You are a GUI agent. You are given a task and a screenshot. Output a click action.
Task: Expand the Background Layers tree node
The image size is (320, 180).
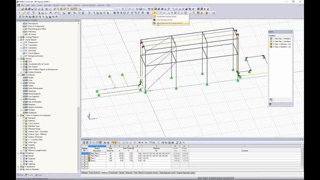tap(21, 56)
